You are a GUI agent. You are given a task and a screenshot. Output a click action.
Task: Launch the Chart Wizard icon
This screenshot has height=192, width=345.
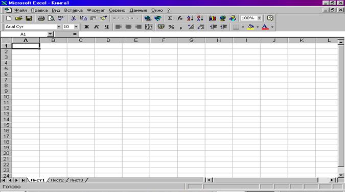pos(212,18)
